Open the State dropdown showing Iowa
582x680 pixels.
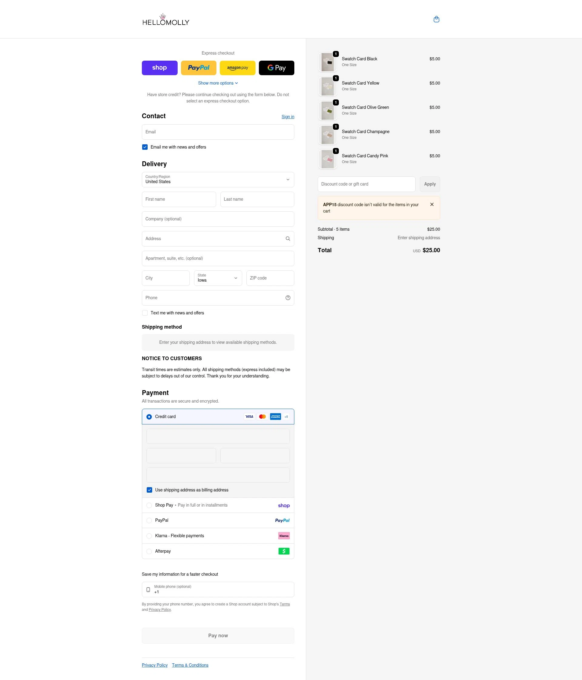218,278
